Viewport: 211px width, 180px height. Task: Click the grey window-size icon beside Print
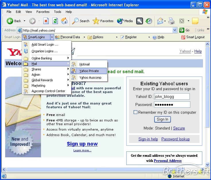(182, 21)
